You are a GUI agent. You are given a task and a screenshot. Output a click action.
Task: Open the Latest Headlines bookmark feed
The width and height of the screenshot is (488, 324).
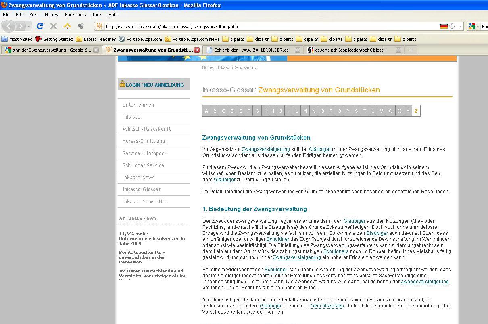click(x=100, y=39)
